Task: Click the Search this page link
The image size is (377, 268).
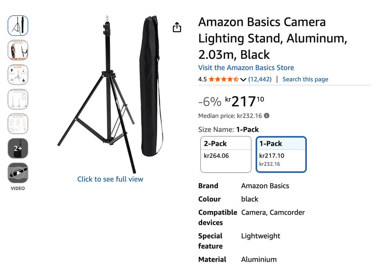Action: coord(305,79)
